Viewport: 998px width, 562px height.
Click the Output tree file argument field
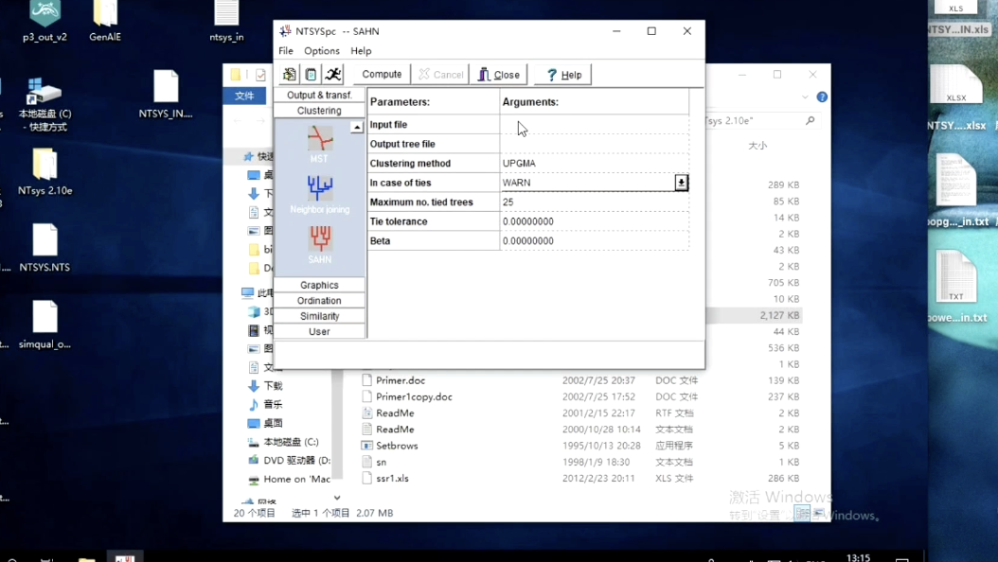(x=594, y=144)
